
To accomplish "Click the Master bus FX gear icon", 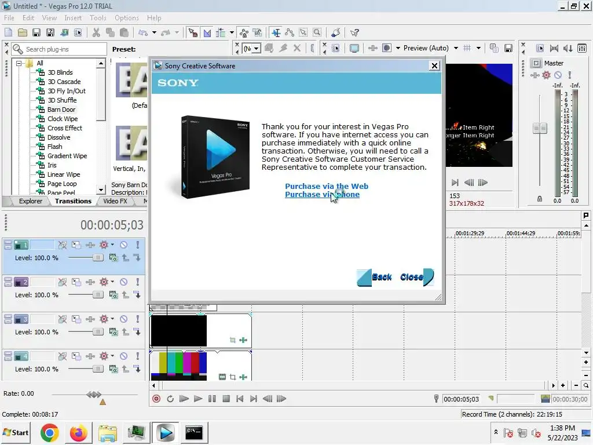I will coord(546,75).
